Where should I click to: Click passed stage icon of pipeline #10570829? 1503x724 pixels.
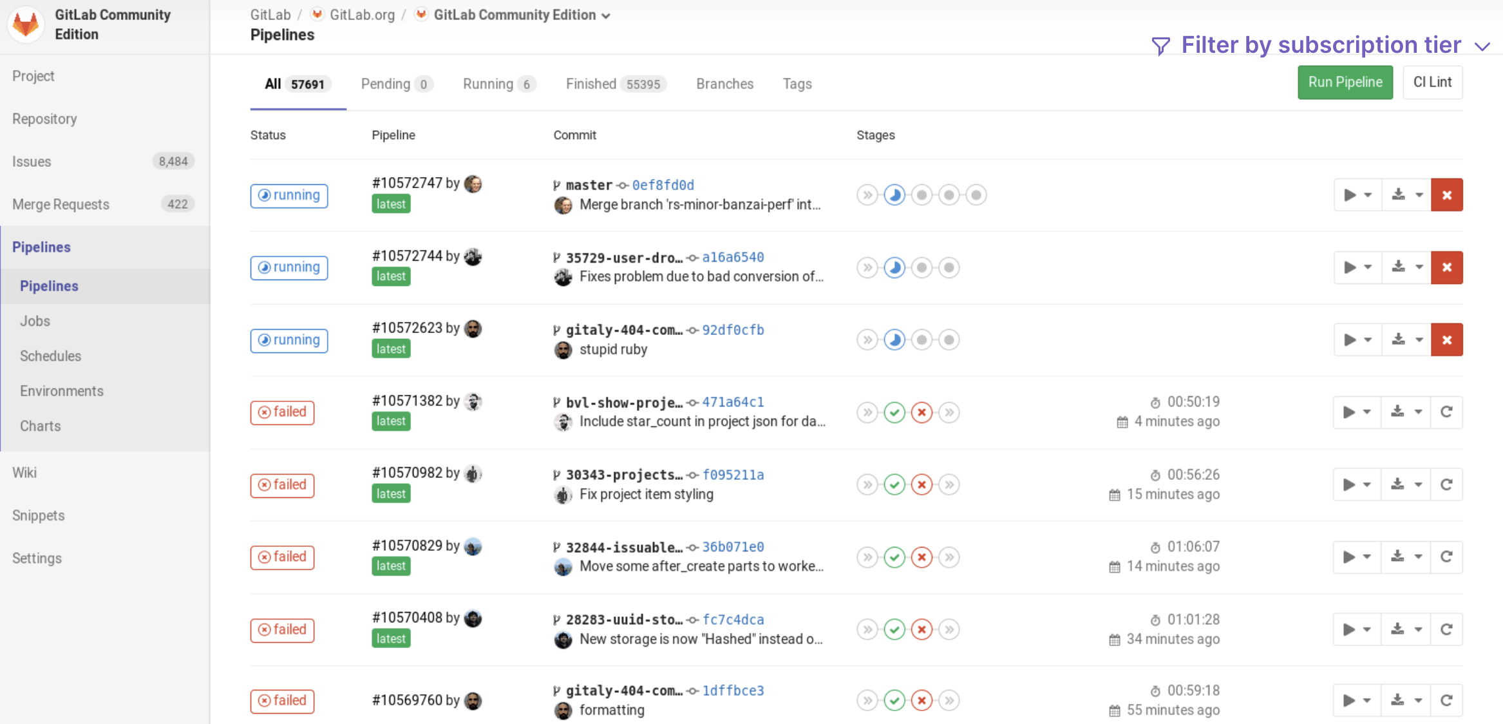tap(894, 557)
